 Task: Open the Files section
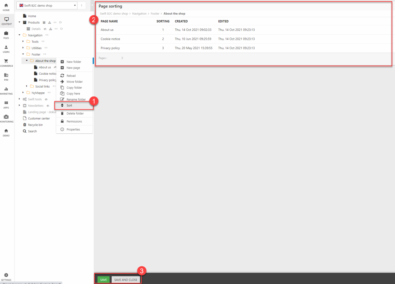coord(6,35)
